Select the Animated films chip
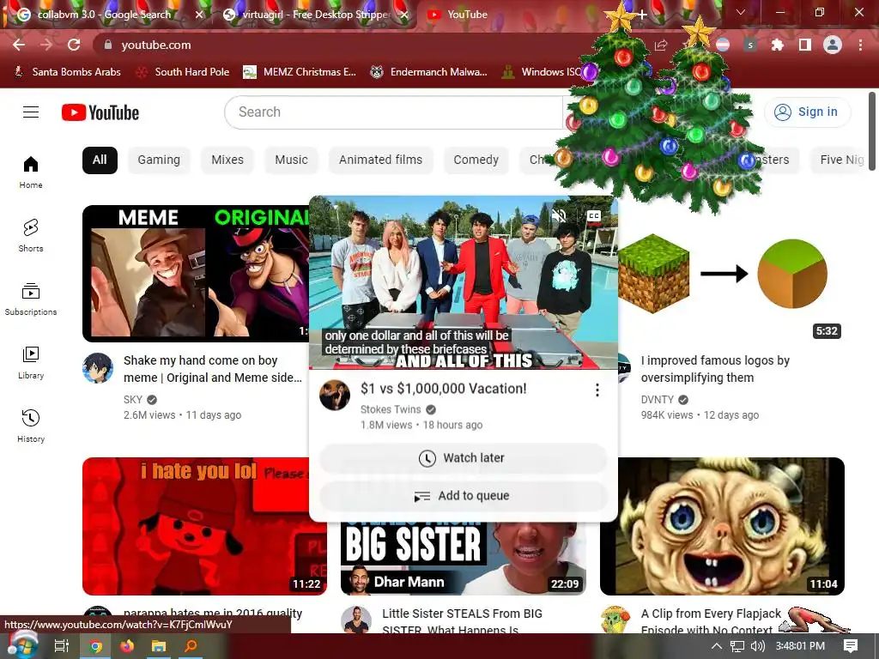 tap(380, 160)
